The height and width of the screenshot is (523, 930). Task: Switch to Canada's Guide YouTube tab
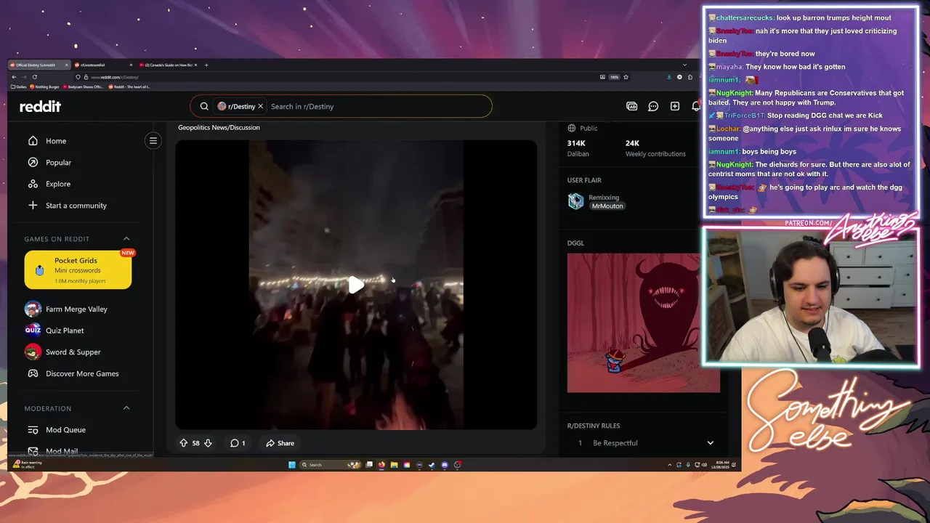(167, 65)
